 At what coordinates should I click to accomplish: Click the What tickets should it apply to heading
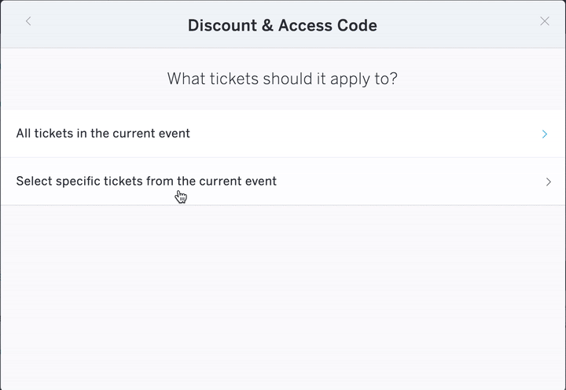pyautogui.click(x=282, y=79)
